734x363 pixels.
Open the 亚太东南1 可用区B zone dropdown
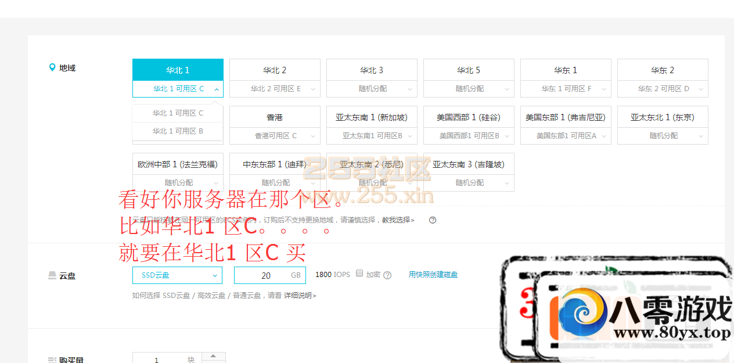pyautogui.click(x=372, y=136)
